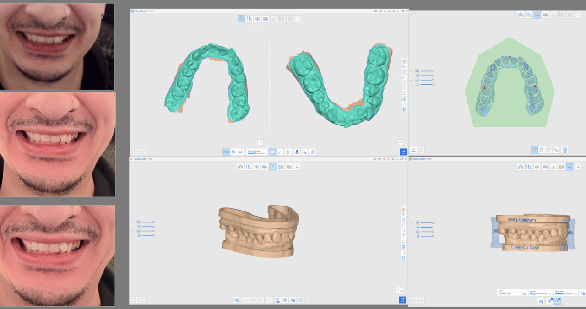This screenshot has height=309, width=586.
Task: Click the circular reset icon in top-left bottom toolbar
Action: click(313, 152)
